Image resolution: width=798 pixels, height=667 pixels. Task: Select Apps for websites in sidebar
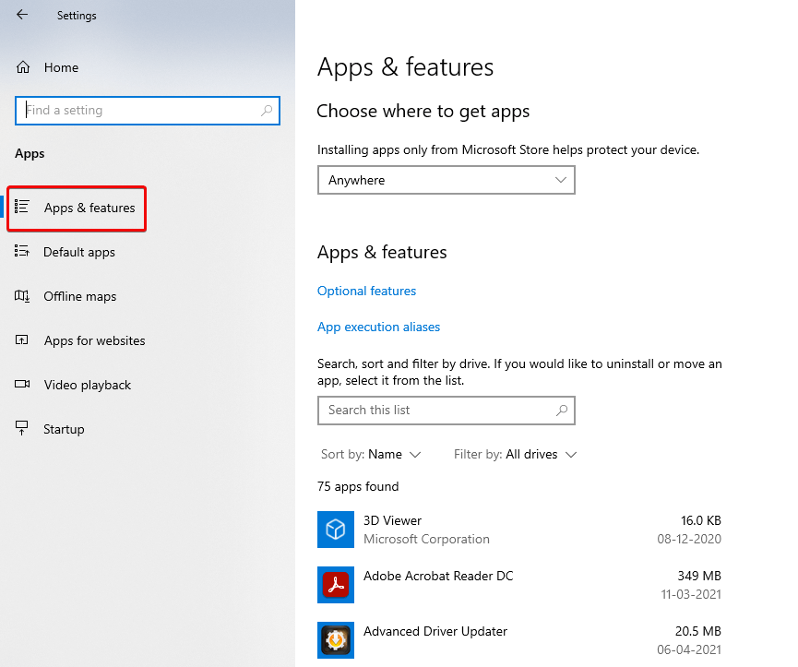(x=22, y=340)
